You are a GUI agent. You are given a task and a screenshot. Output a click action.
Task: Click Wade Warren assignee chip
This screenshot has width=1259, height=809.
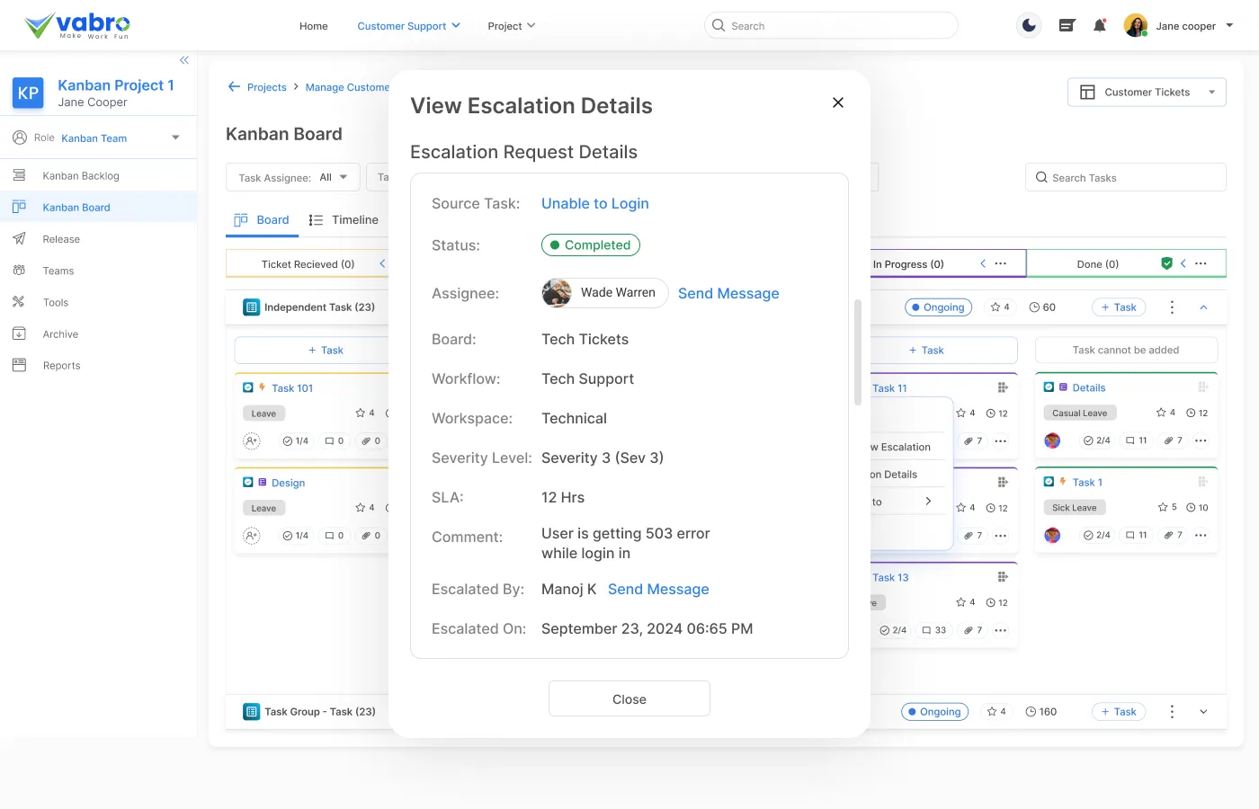(x=604, y=293)
